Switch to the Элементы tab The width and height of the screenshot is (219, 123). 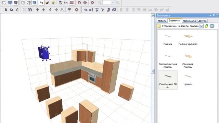[175, 20]
